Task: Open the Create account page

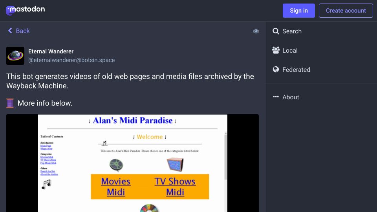Action: coord(346,11)
